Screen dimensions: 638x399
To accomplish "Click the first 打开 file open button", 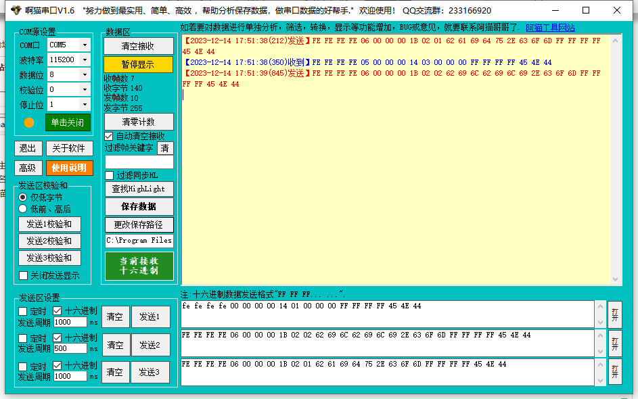I will pyautogui.click(x=614, y=314).
